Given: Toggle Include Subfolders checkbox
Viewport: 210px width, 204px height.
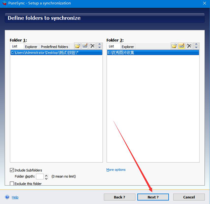Looking at the screenshot, I should click(x=12, y=170).
